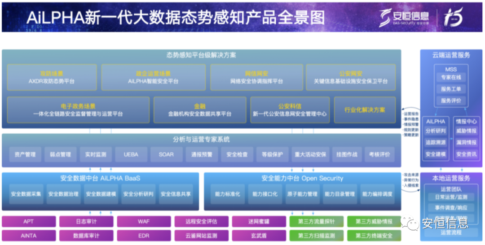Screen dimensions: 485x245
Task: Click the AiNTA product block
Action: 29,236
